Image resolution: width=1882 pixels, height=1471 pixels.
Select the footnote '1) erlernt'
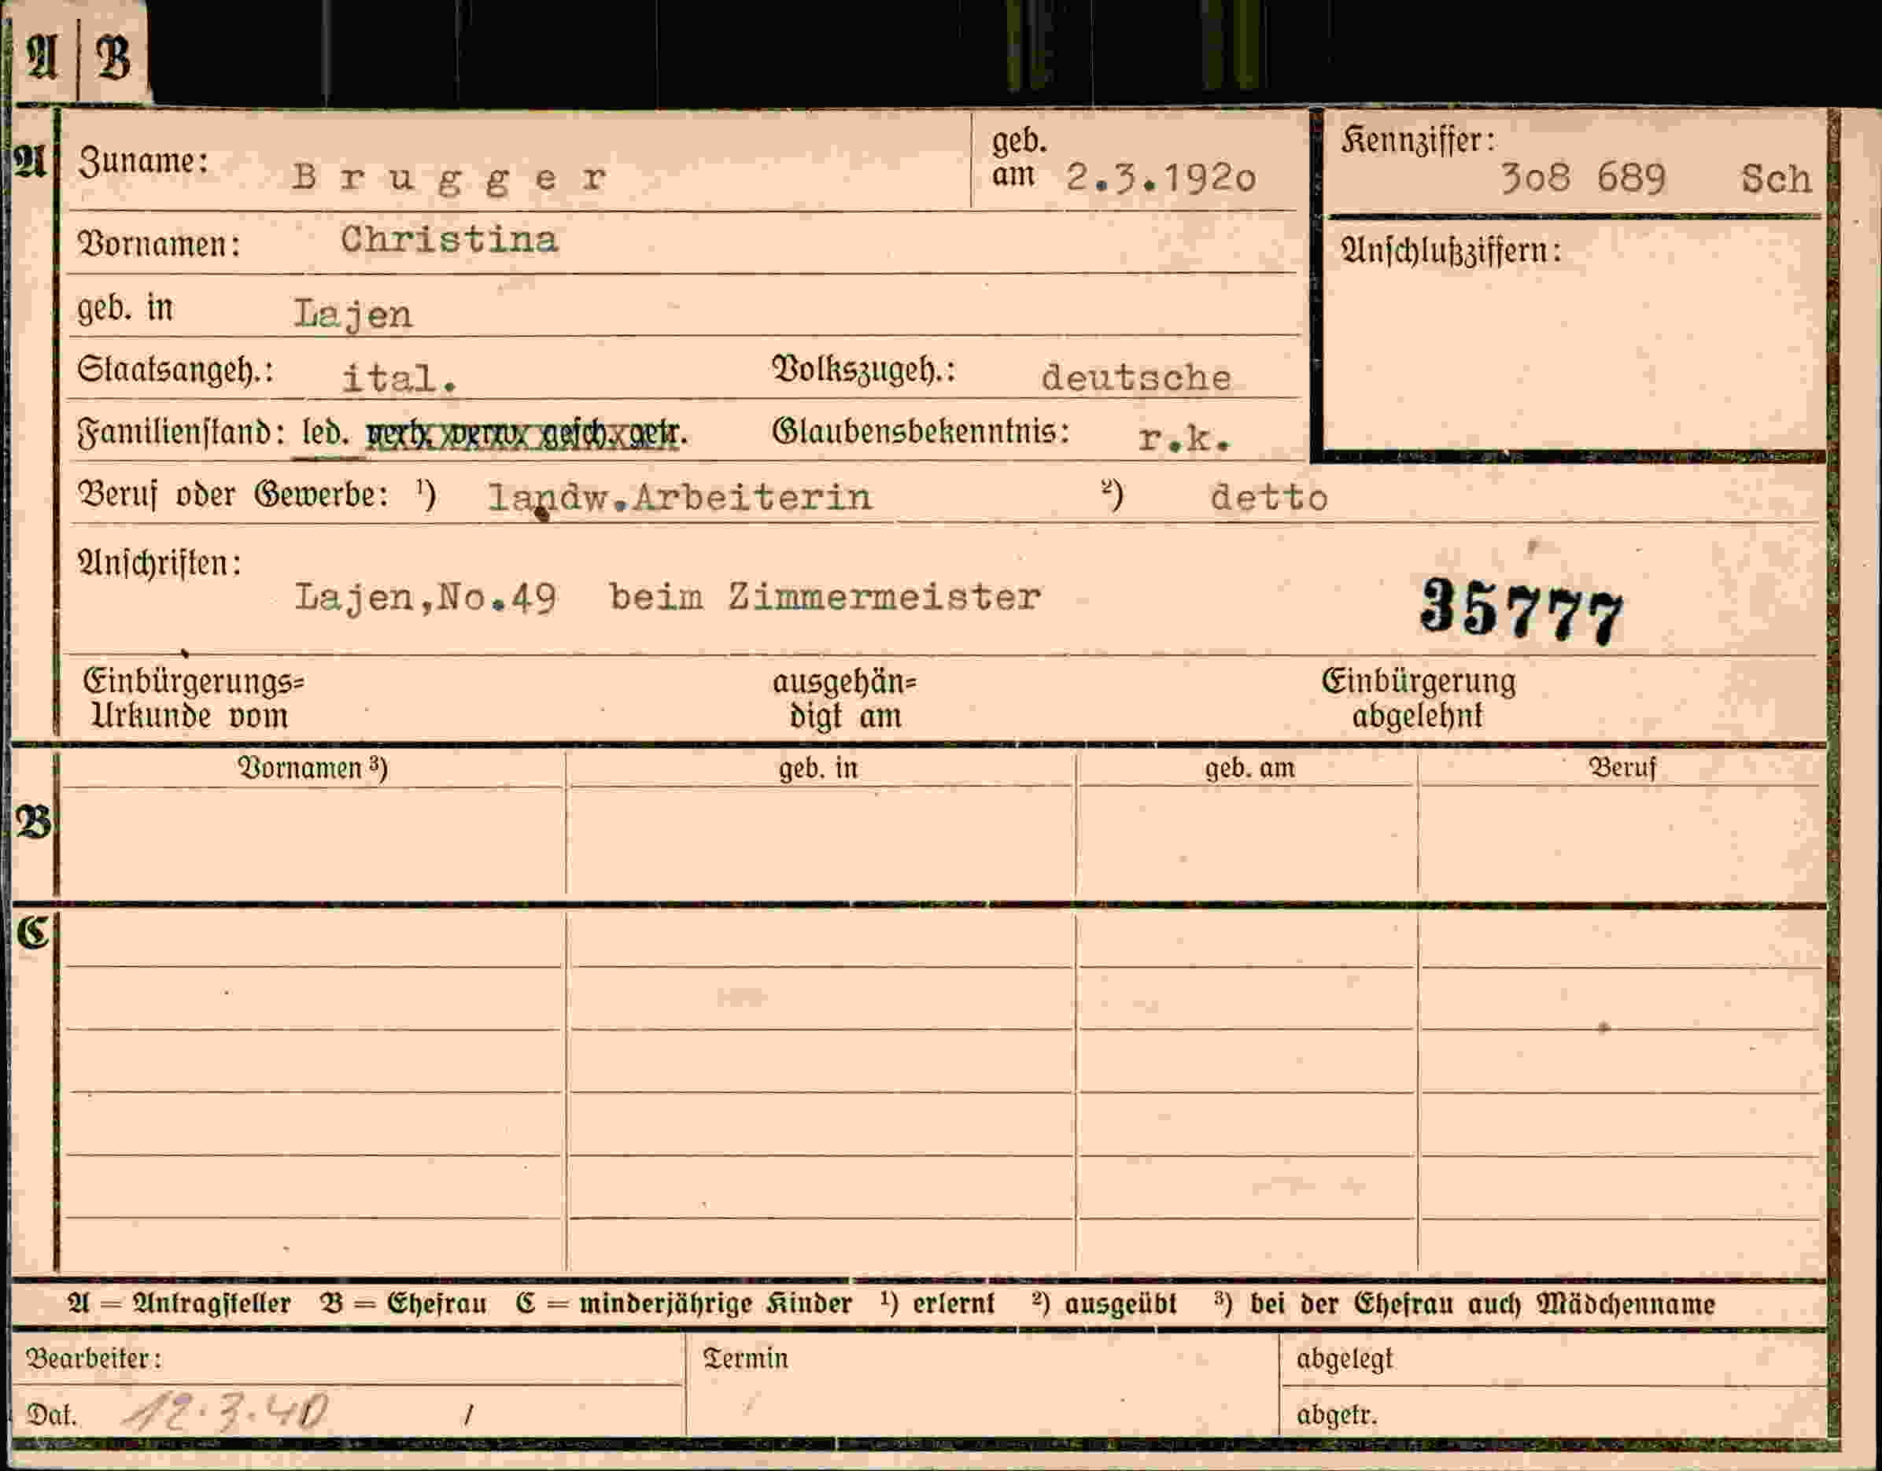(938, 1303)
